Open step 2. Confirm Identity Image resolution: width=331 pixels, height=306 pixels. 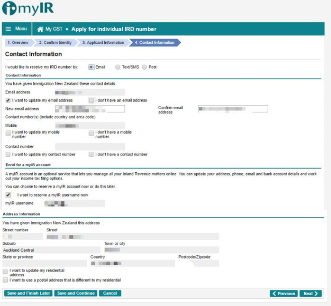click(x=55, y=43)
